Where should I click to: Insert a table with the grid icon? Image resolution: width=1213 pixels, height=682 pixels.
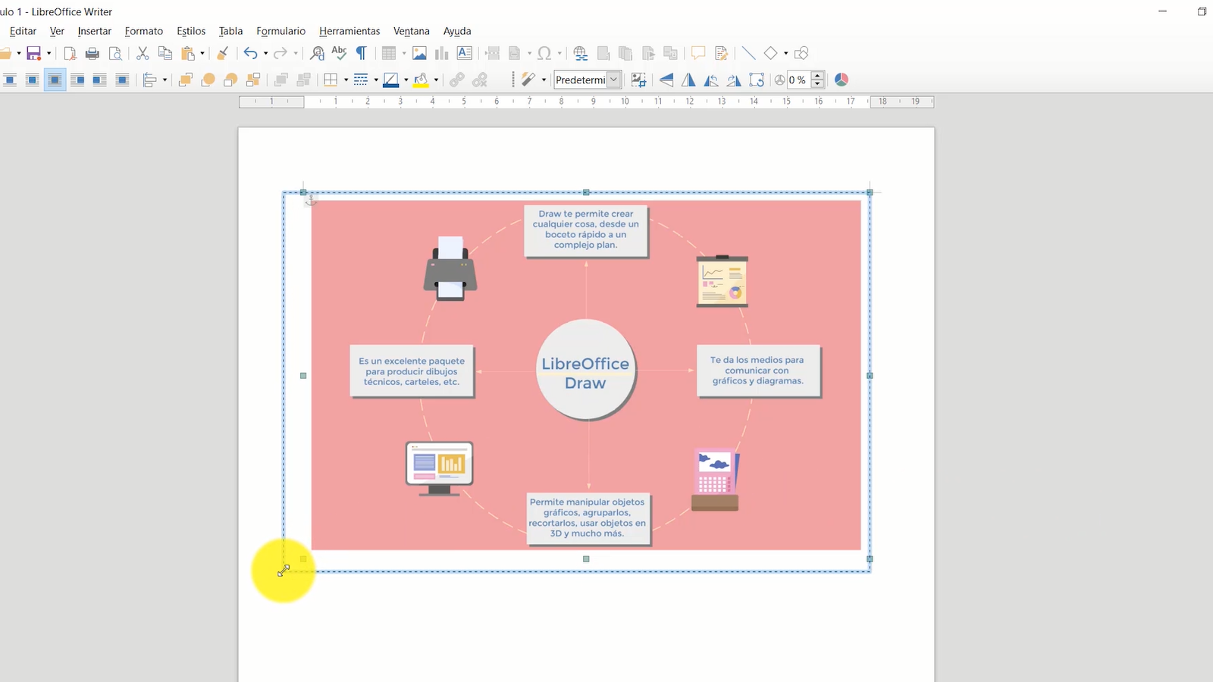[389, 53]
